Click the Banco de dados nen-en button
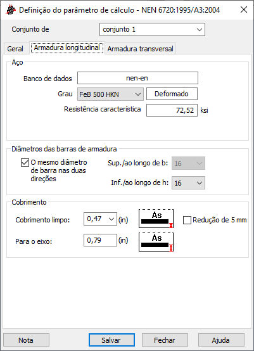Screen dimensions: 254x351 coord(137,78)
